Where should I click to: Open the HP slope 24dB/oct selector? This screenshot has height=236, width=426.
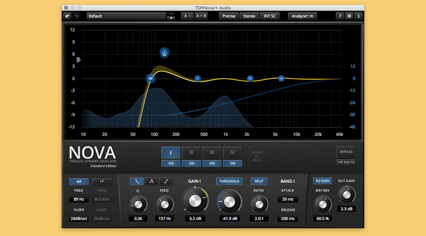(79, 219)
